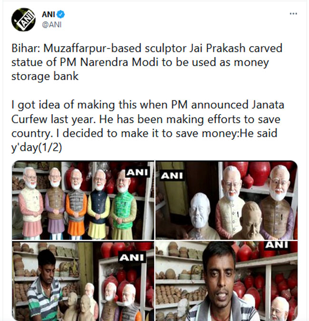Viewport: 309px width, 321px height.
Task: Open ANI profile avatar picture
Action: coord(24,19)
